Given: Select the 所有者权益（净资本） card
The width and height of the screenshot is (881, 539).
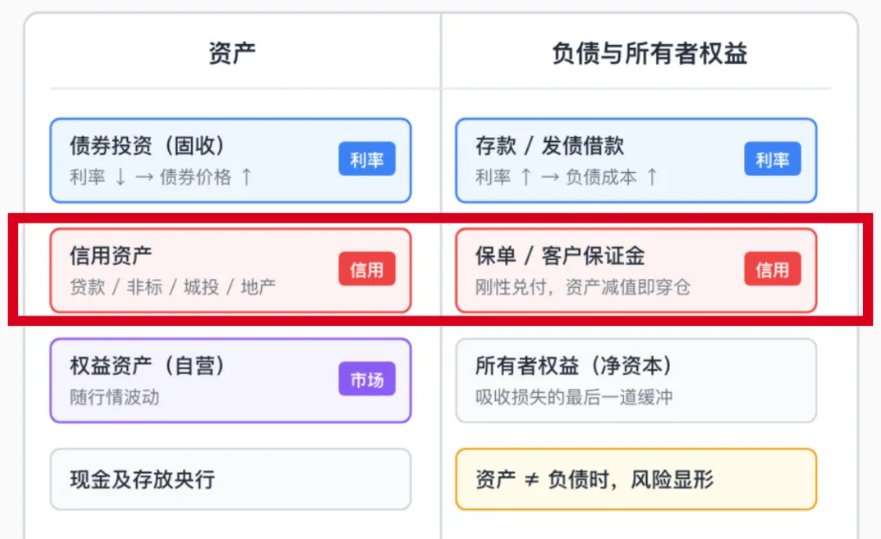Looking at the screenshot, I should (636, 380).
